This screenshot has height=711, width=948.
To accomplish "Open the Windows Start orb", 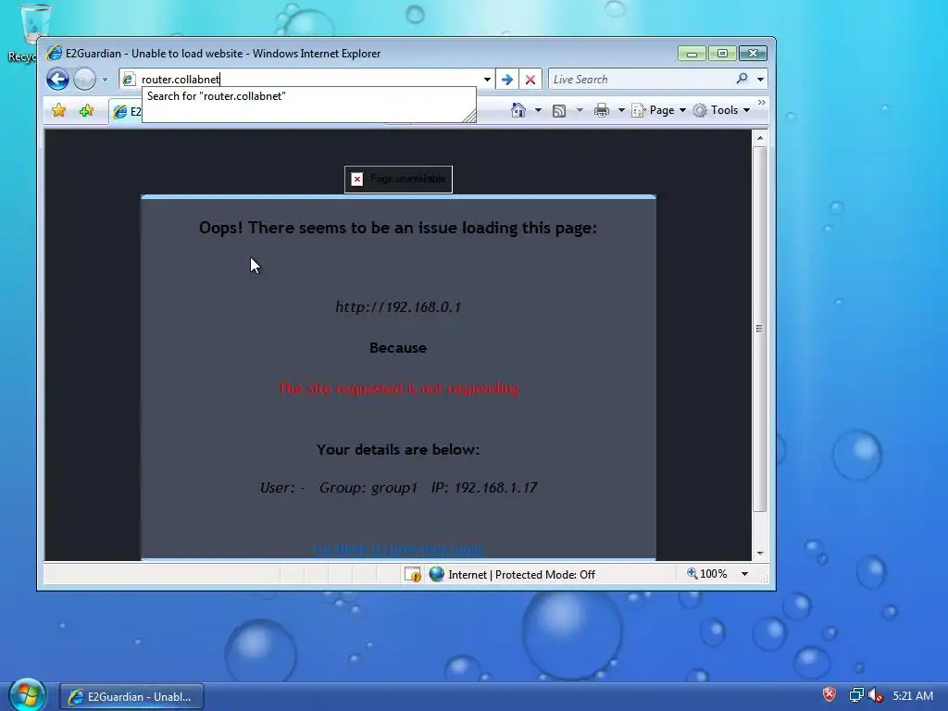I will pos(27,694).
